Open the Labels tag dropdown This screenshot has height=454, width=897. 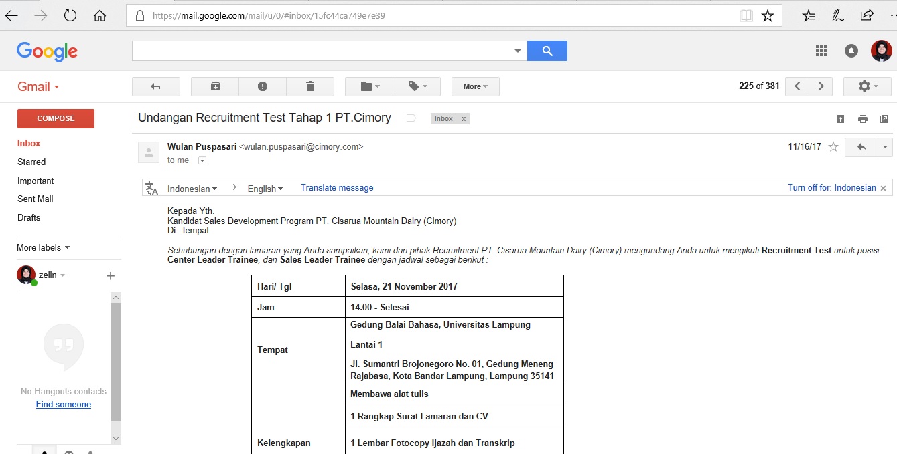(x=417, y=86)
